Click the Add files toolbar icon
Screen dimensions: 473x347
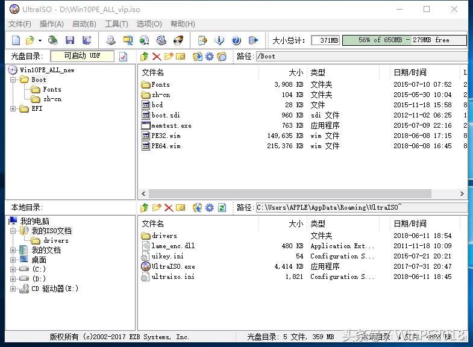pyautogui.click(x=202, y=40)
